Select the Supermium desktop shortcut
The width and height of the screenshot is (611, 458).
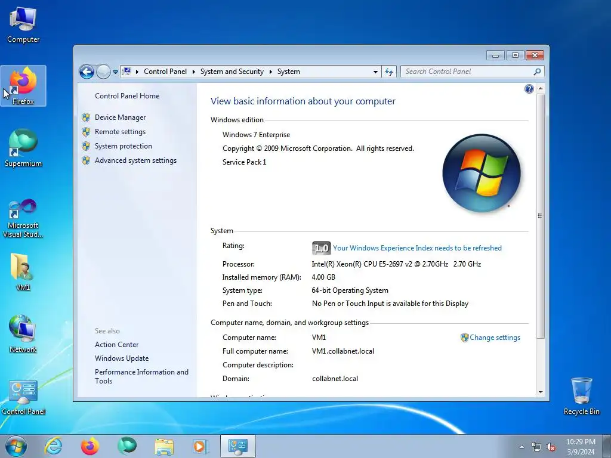point(23,148)
